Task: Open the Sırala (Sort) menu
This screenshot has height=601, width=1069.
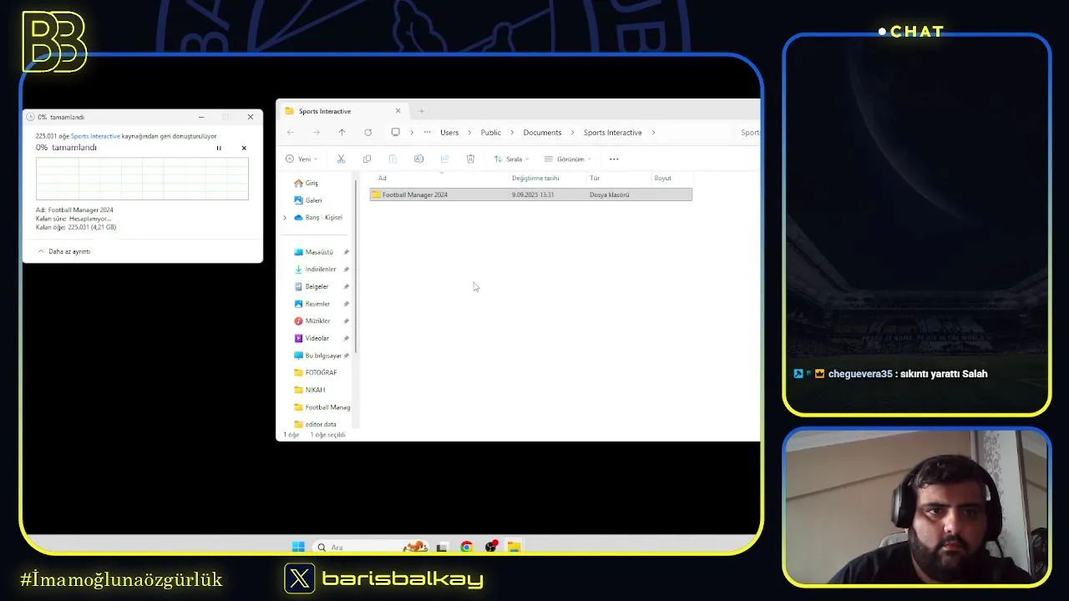Action: point(511,159)
